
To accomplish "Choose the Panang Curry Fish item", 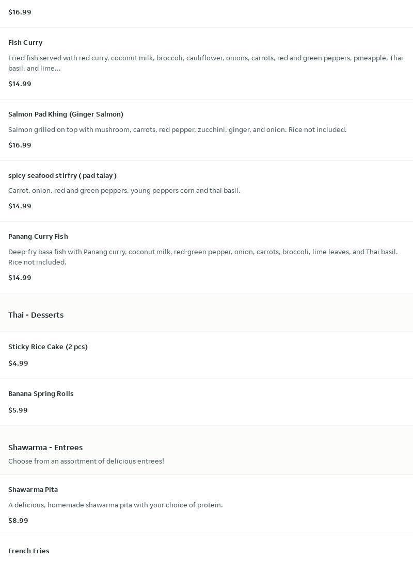I will [x=206, y=257].
